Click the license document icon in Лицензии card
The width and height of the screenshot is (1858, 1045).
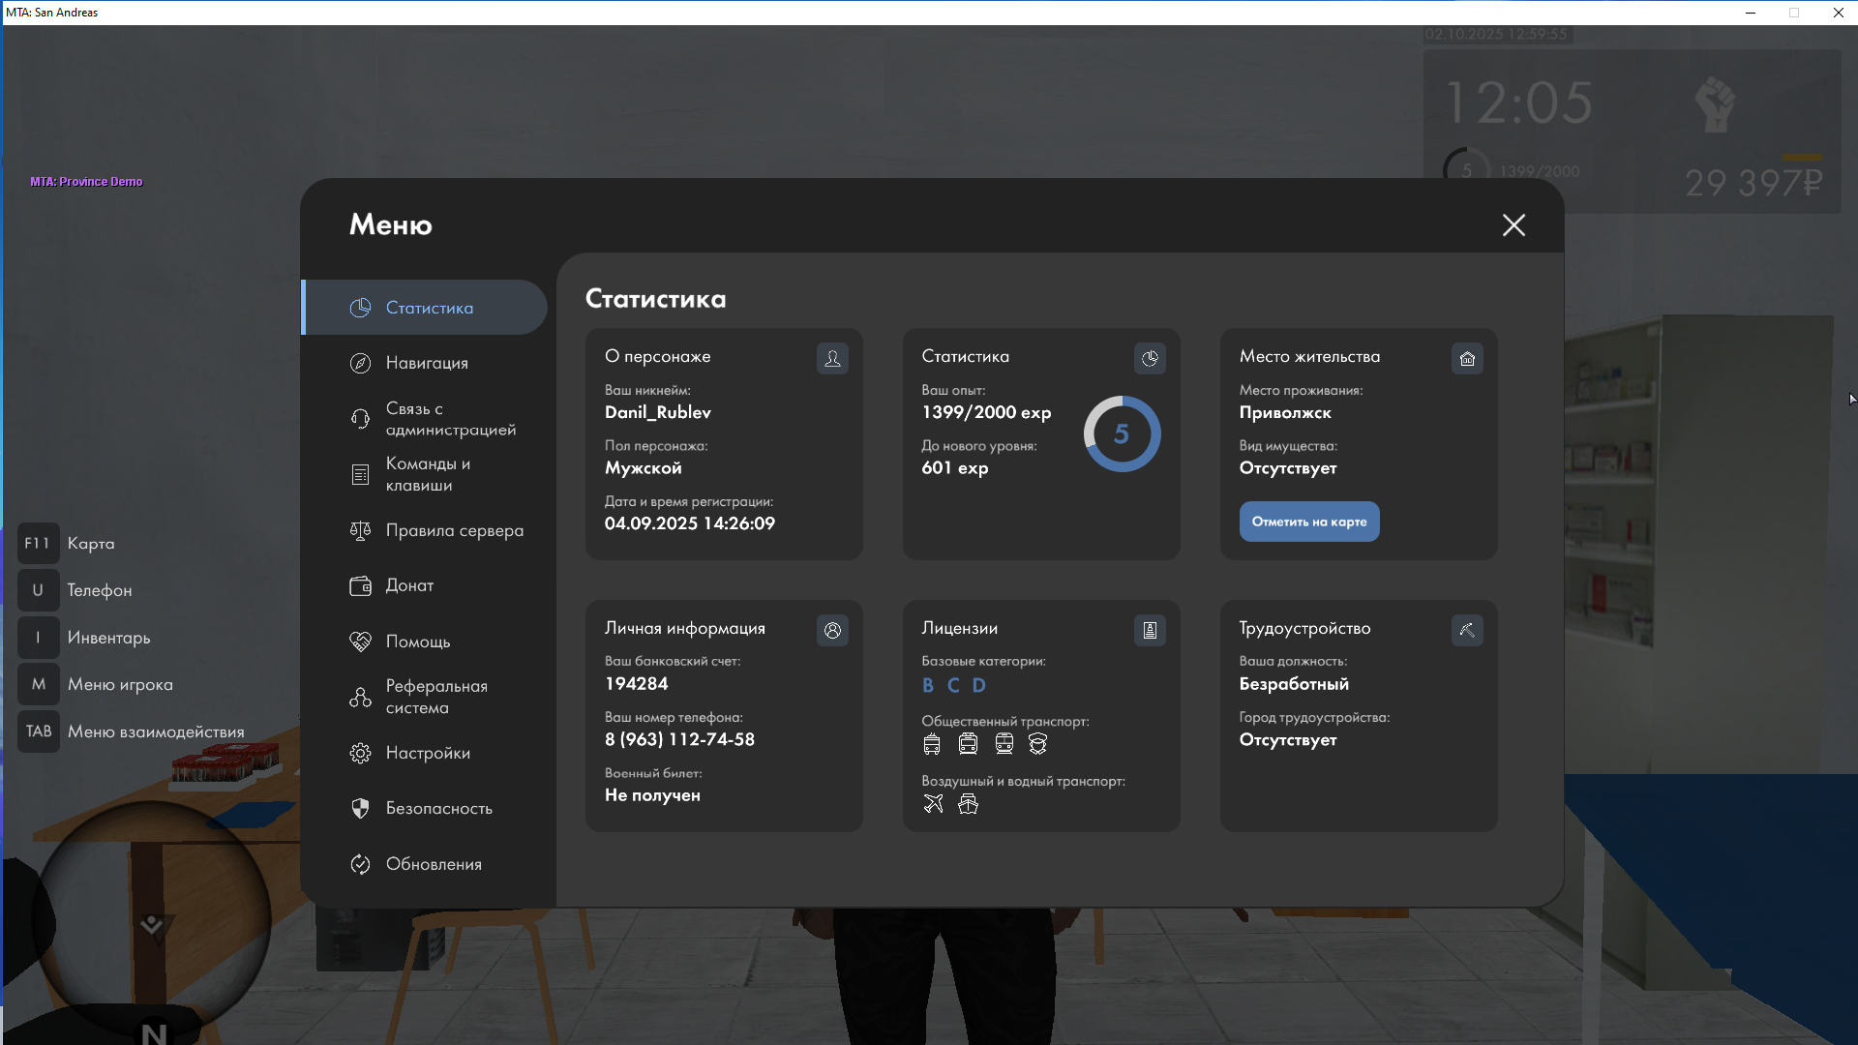[x=1150, y=631]
